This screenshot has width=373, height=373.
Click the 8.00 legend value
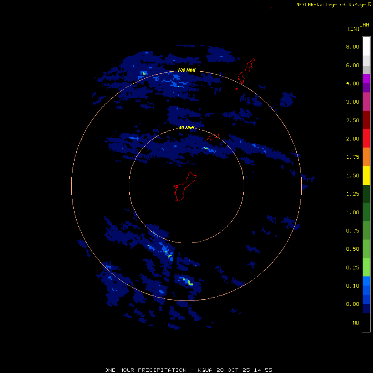[353, 46]
